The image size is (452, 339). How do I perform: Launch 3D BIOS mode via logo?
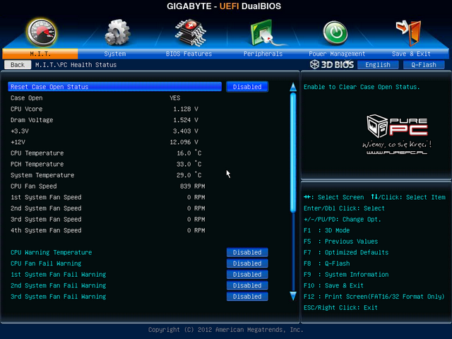pos(332,64)
